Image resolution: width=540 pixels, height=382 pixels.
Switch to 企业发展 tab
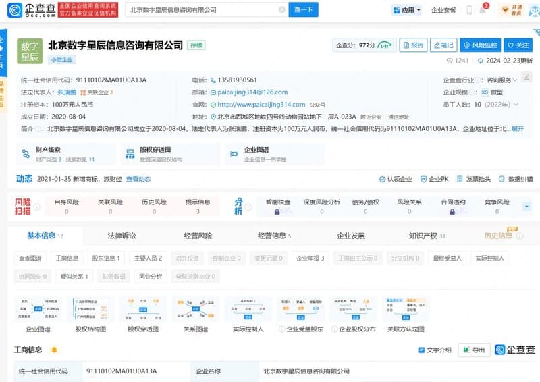point(351,236)
